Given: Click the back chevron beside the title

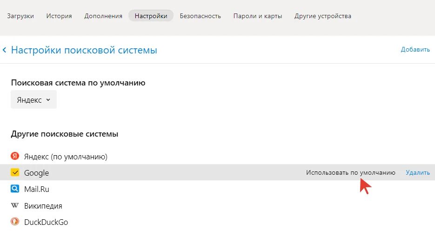Looking at the screenshot, I should [x=5, y=50].
